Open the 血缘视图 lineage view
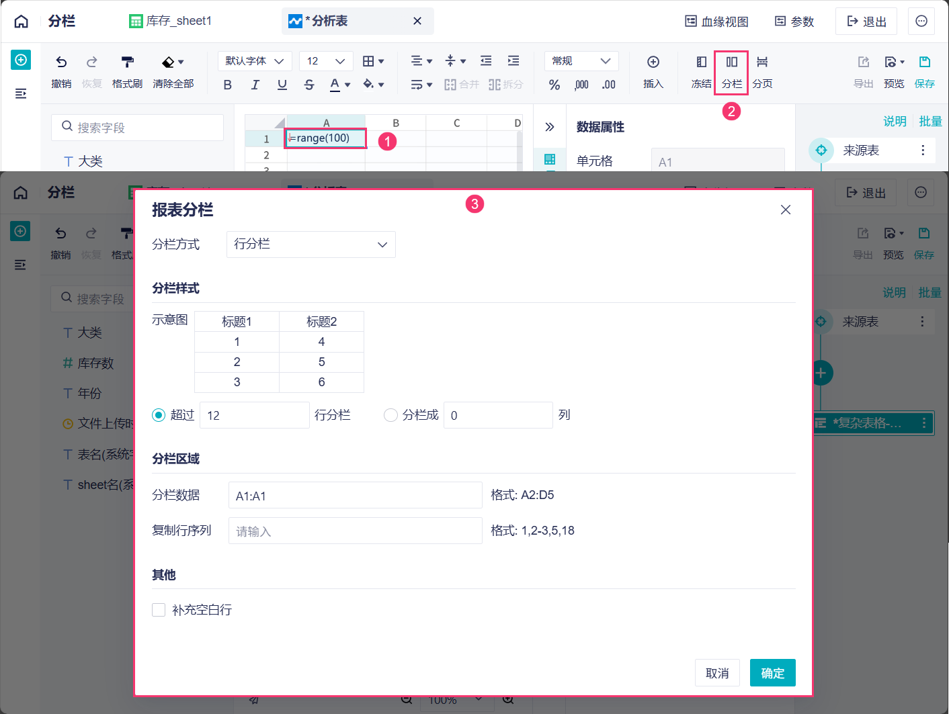The height and width of the screenshot is (714, 949). click(x=716, y=21)
